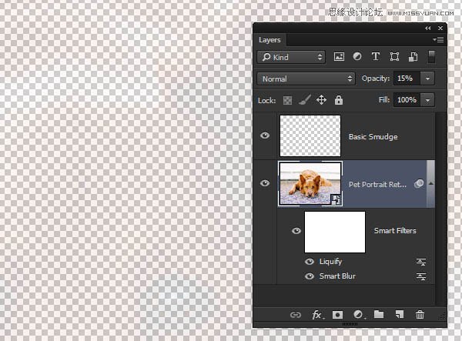Hide the Liquify smart filter
Screen dimensions: 462x341
pos(310,262)
